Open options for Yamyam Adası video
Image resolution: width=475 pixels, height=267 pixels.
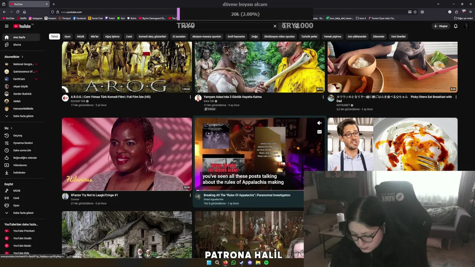[x=323, y=97]
